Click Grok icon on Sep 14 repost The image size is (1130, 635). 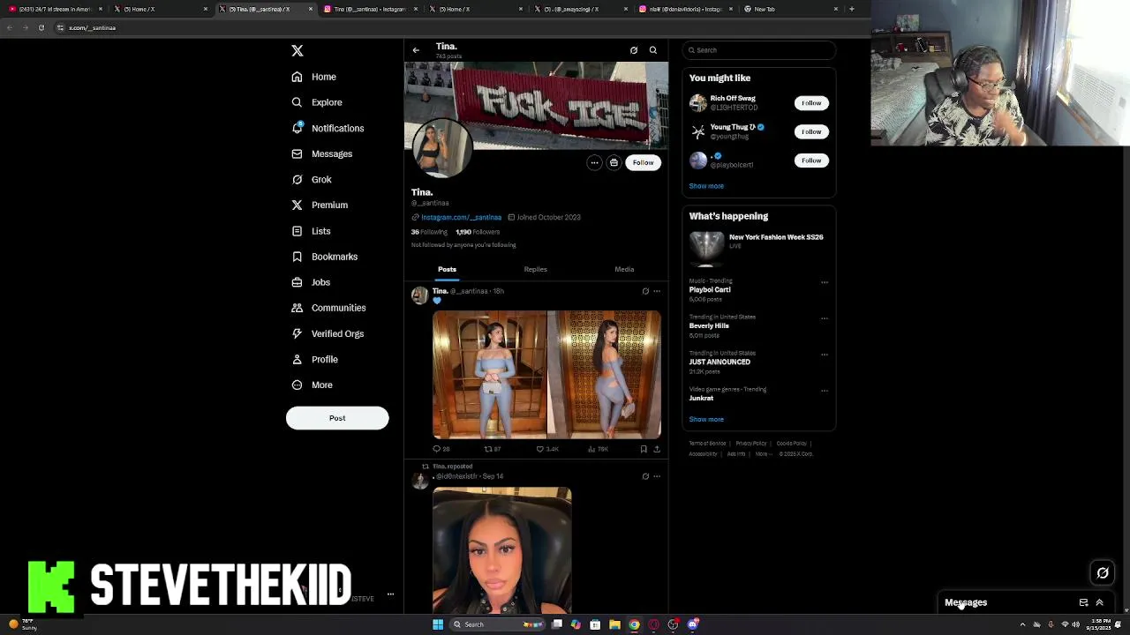[x=645, y=476]
